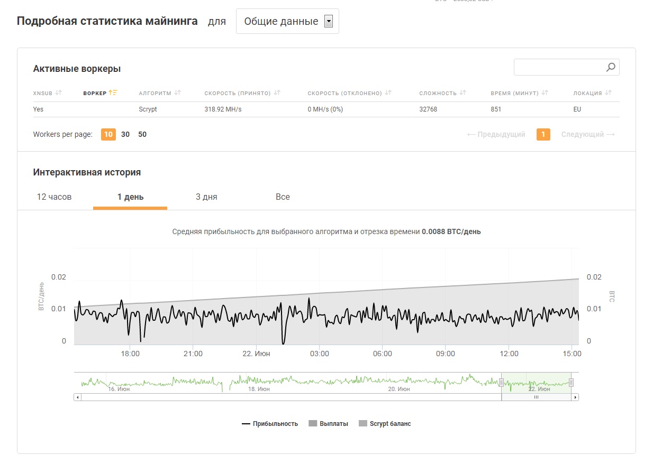Open the 3 дня history tab
The image size is (662, 474).
(x=206, y=197)
